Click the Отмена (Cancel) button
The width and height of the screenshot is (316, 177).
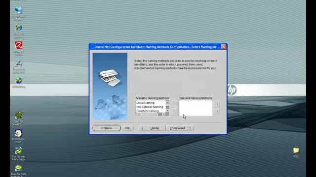(x=107, y=128)
